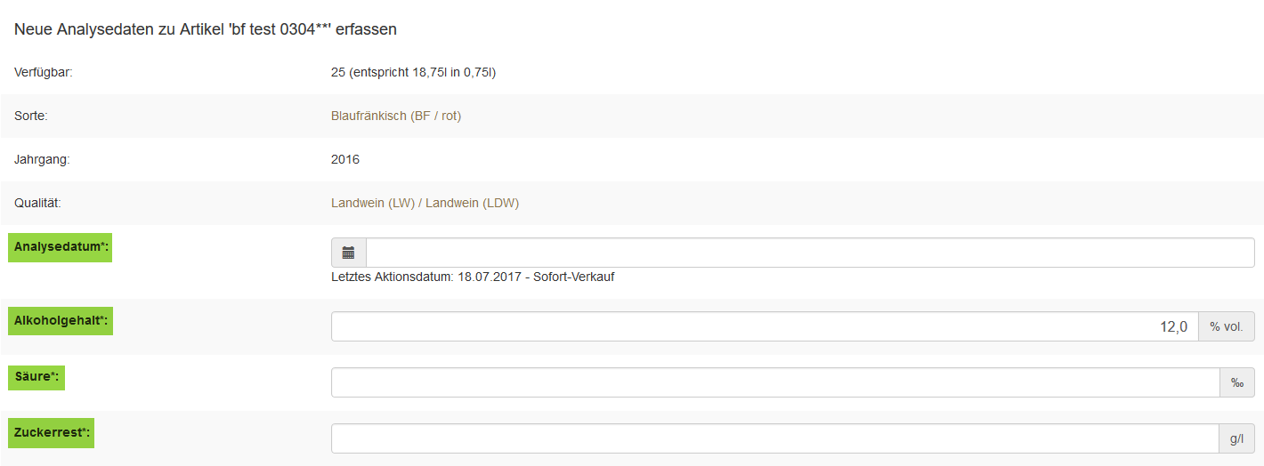Click the empty Säure input field

click(x=774, y=382)
